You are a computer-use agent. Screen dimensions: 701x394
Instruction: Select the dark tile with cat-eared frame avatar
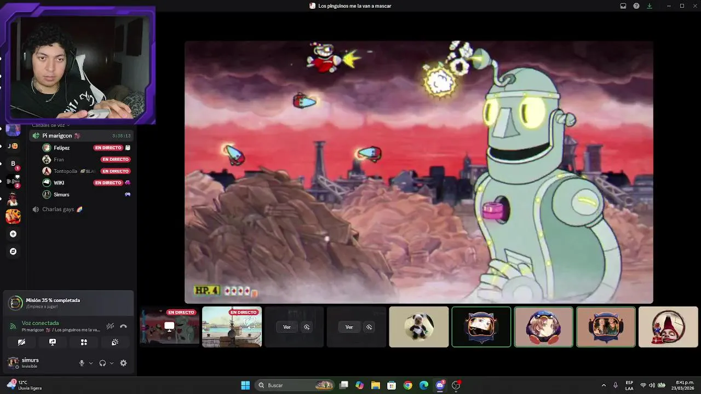(x=481, y=327)
